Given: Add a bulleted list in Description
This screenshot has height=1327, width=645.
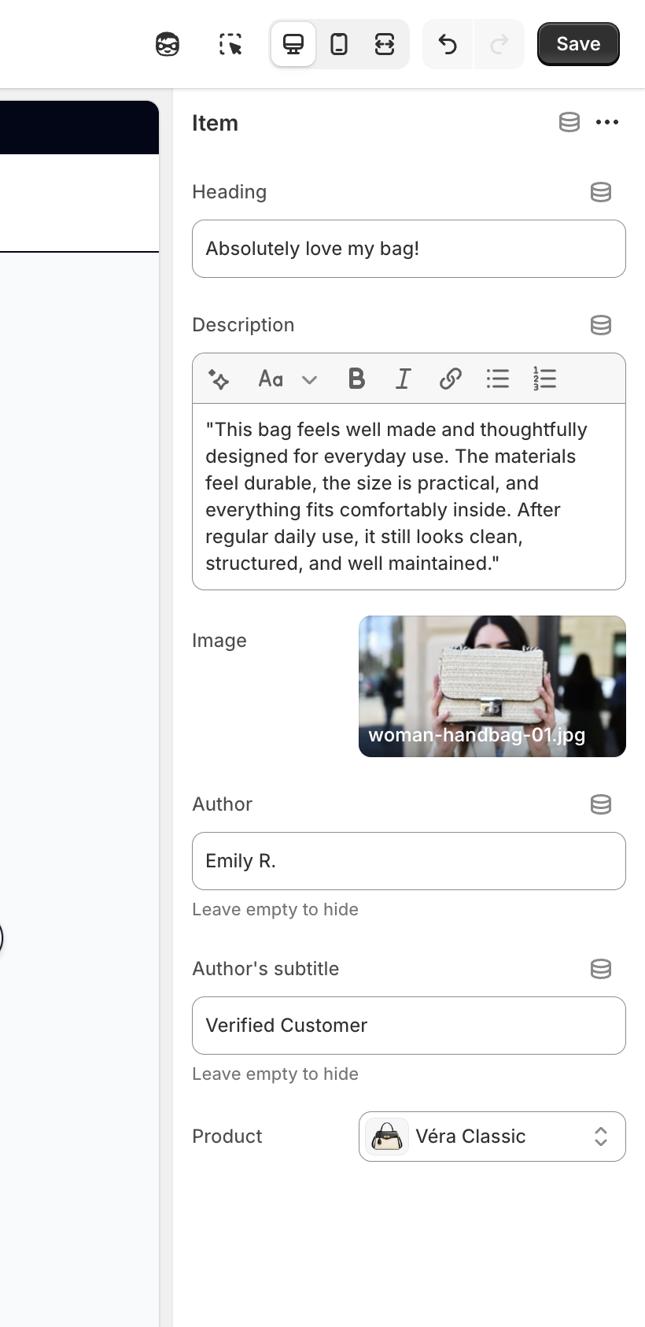Looking at the screenshot, I should tap(497, 379).
